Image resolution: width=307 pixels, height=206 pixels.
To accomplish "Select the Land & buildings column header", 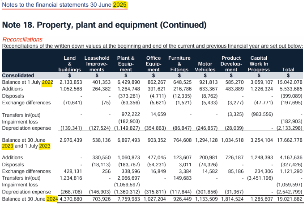I will coord(69,64).
